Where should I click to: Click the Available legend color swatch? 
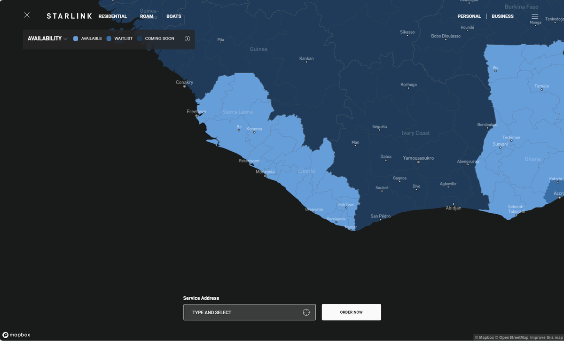click(x=76, y=39)
